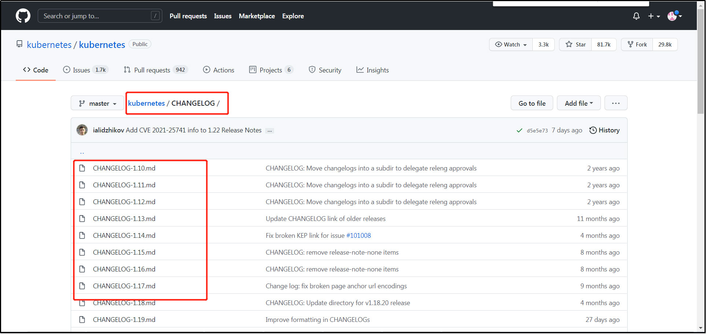Expand the Add file dropdown
Image resolution: width=706 pixels, height=334 pixels.
tap(579, 103)
